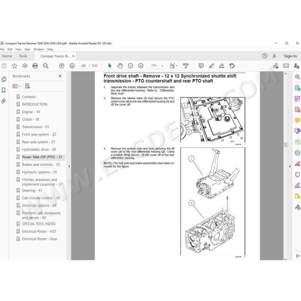Toggle the Bookmarks panel icon

point(3,90)
